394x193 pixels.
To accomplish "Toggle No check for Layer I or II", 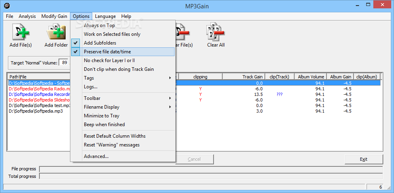I will tap(122, 60).
